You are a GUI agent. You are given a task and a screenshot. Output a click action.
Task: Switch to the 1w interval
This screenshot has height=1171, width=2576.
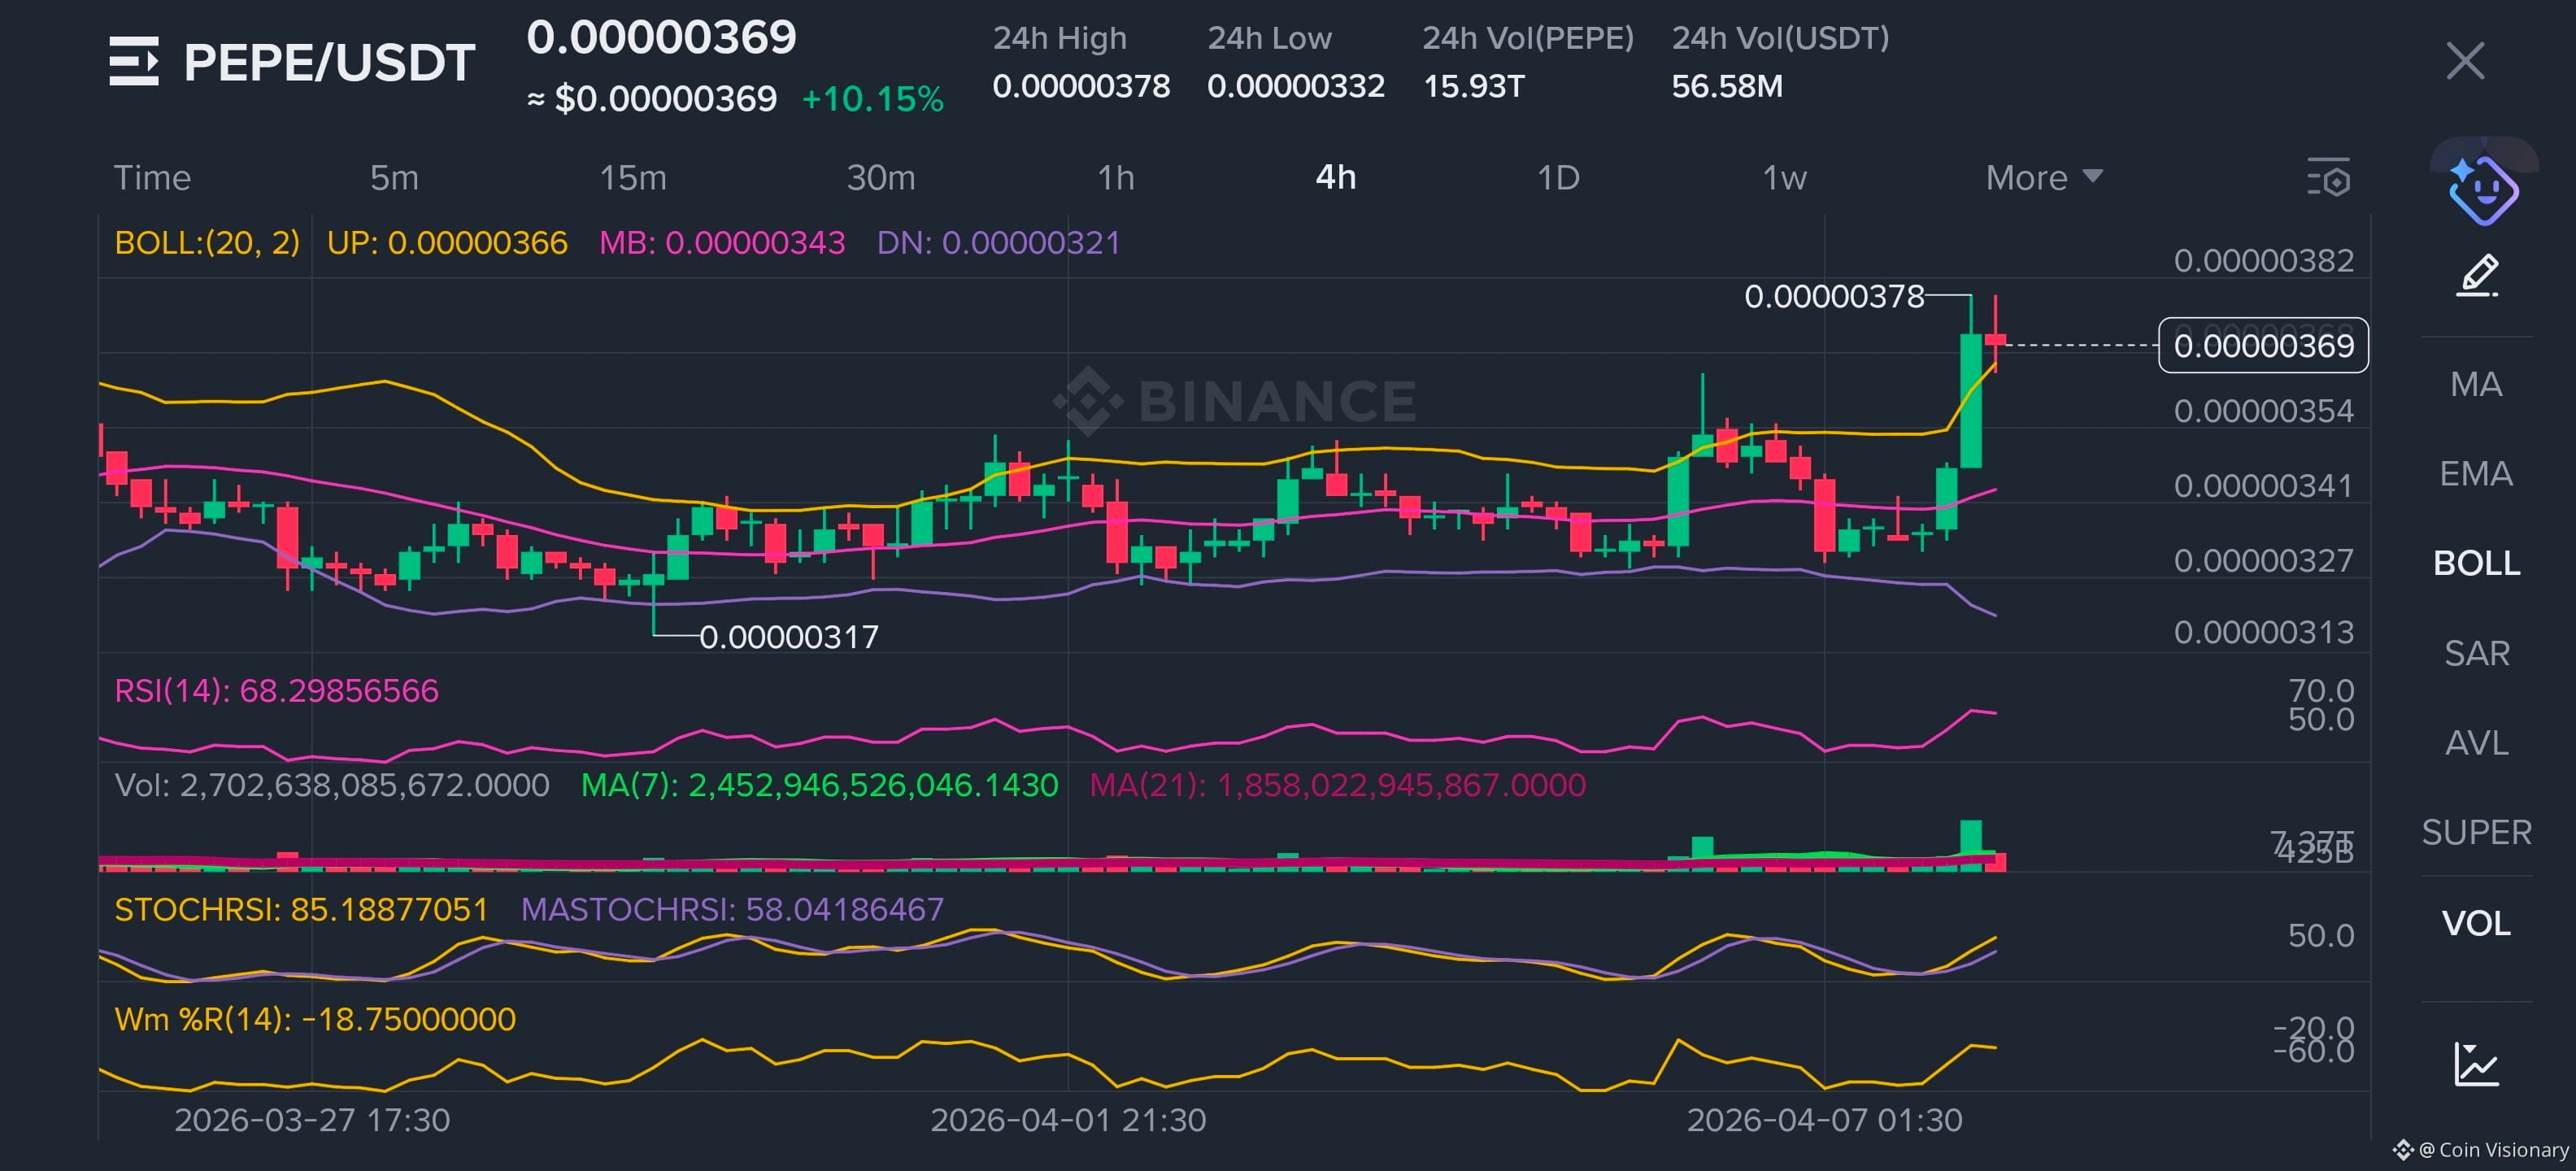click(1784, 178)
